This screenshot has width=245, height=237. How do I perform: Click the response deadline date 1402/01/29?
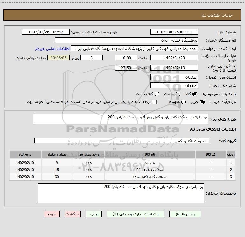[174, 58]
